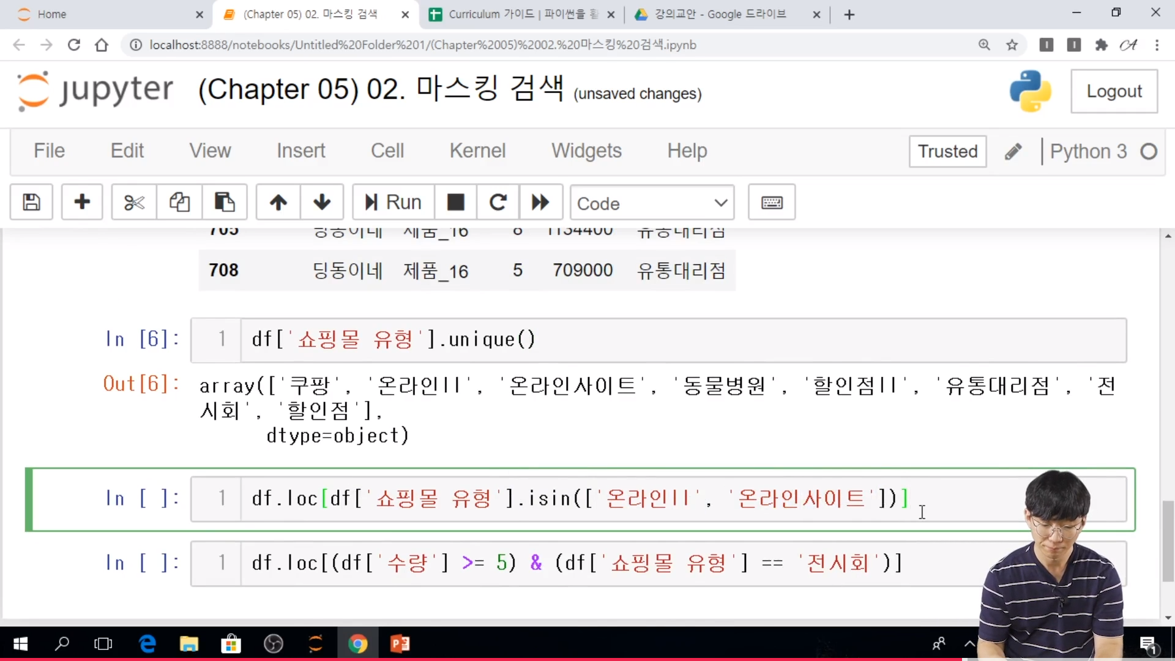Viewport: 1175px width, 661px height.
Task: Open the Kernel menu
Action: 477,151
